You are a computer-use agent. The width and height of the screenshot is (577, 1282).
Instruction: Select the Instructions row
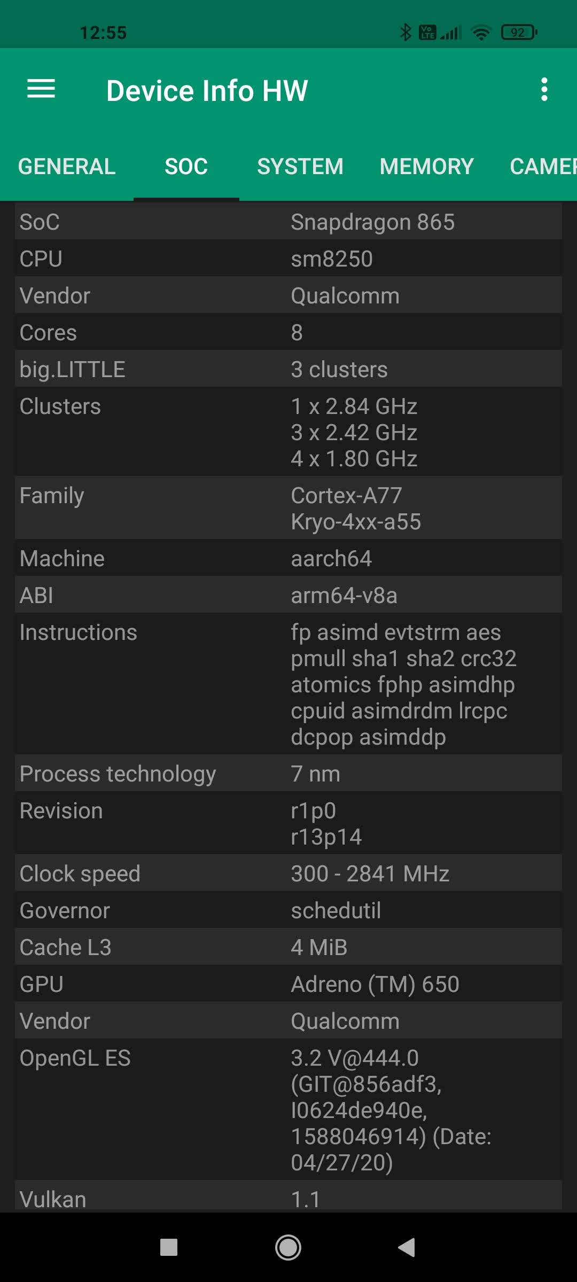288,684
